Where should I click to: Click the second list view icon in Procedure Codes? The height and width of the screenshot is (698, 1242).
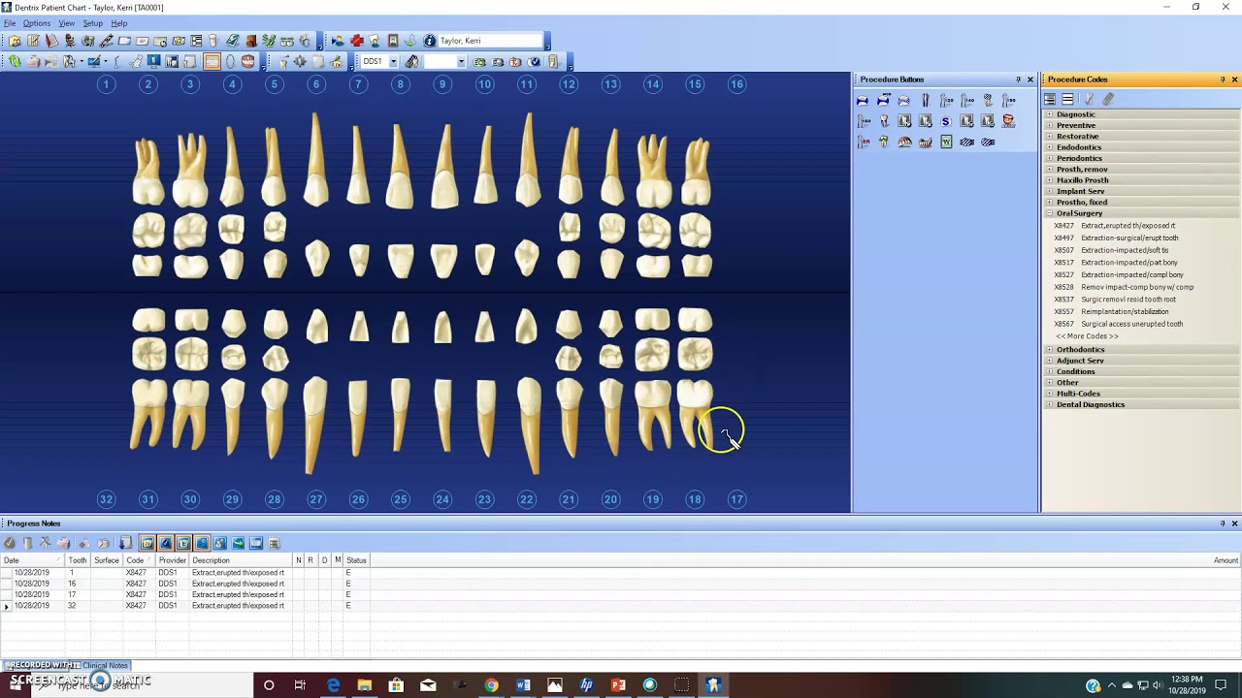point(1067,99)
